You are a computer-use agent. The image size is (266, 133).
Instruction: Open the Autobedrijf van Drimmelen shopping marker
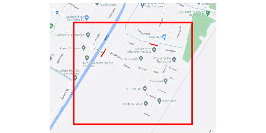click(x=87, y=18)
